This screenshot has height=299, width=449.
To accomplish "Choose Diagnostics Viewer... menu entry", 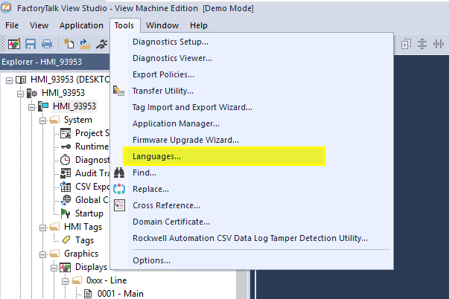I will 252,58.
